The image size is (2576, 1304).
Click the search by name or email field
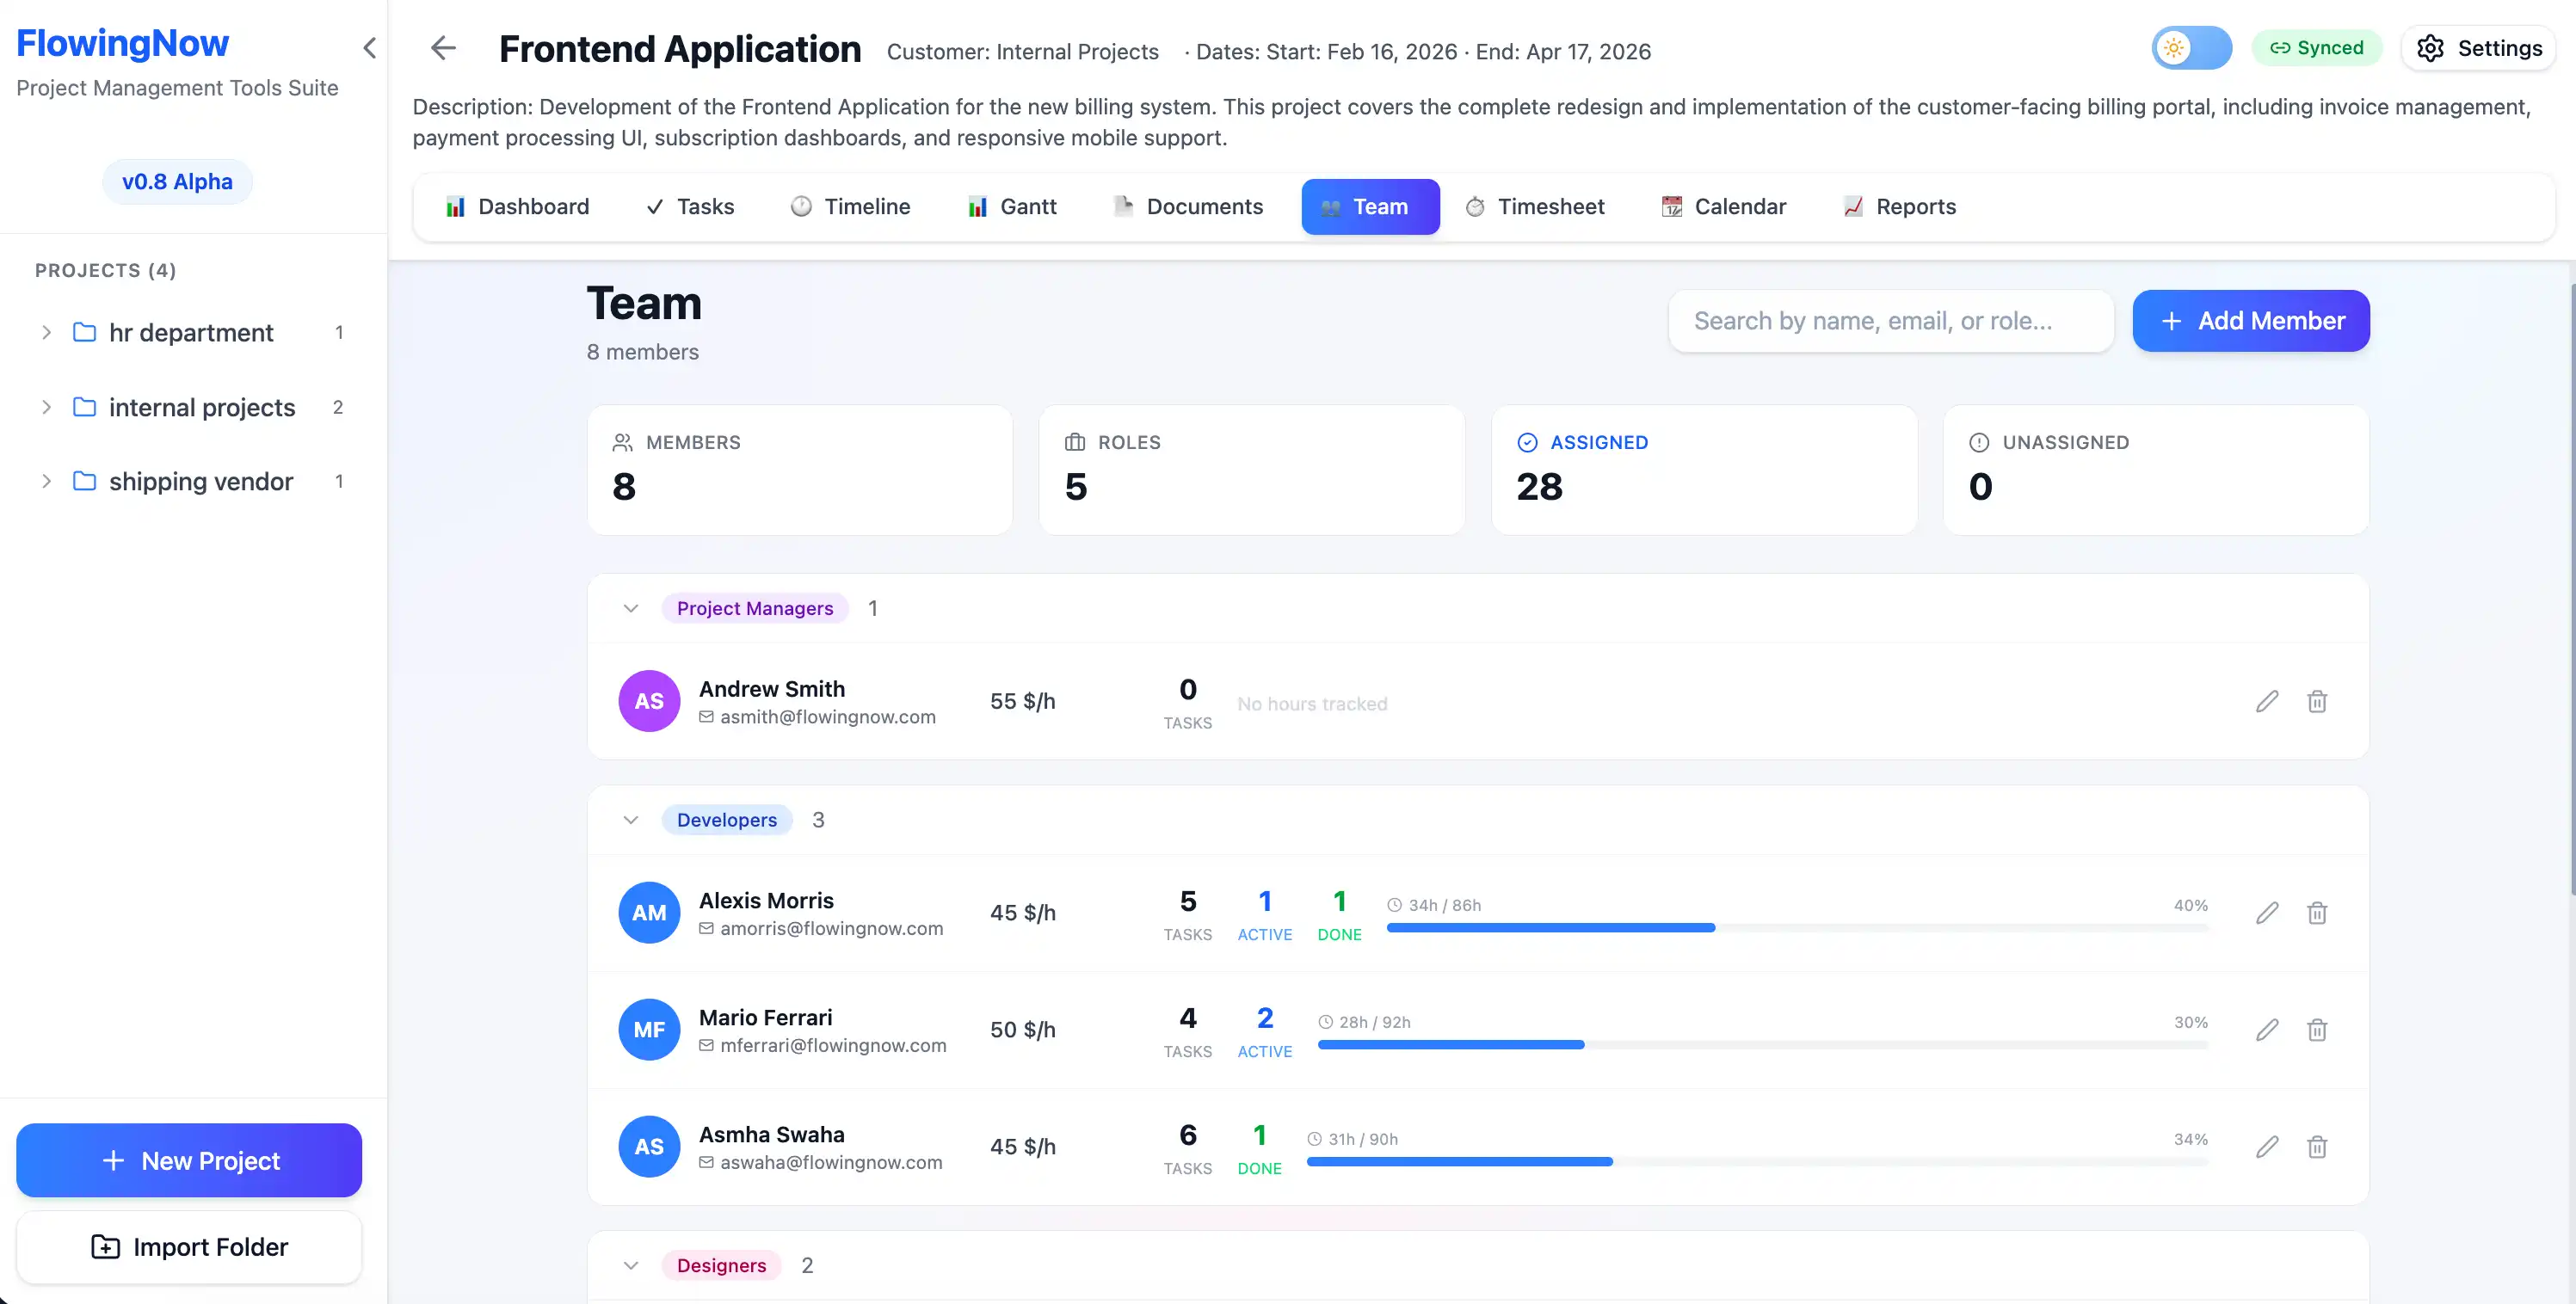point(1890,320)
